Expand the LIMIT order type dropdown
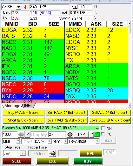Screen dimensions: 133x166 tap(18, 141)
